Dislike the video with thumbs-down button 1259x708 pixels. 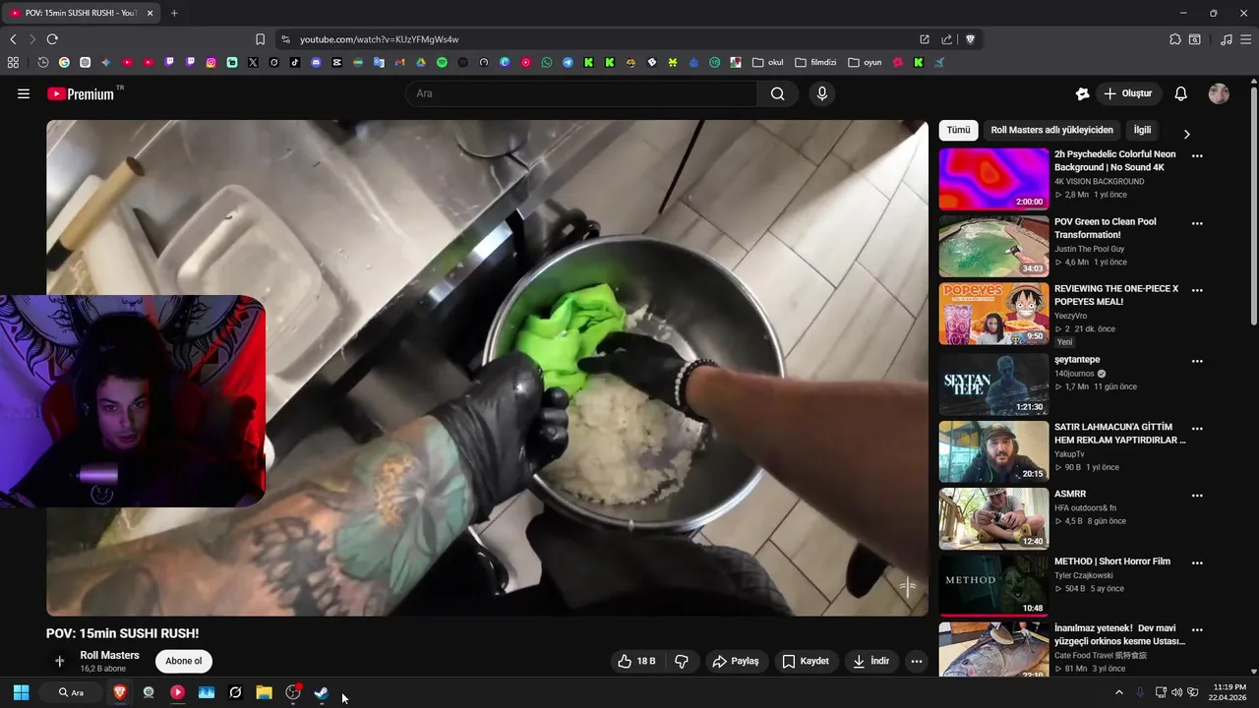click(x=682, y=661)
